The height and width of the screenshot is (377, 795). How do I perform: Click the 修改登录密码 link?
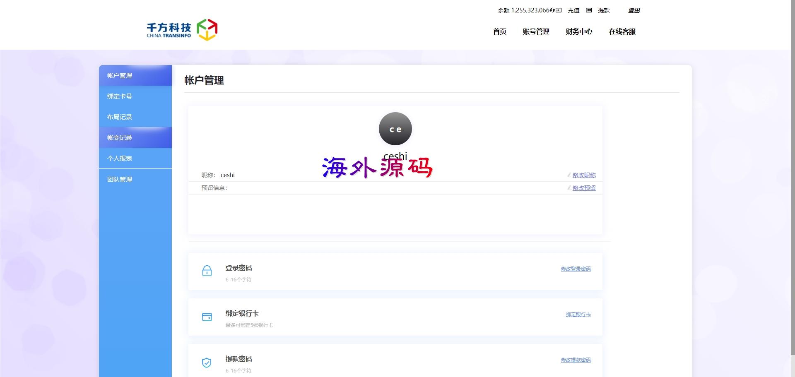(576, 269)
